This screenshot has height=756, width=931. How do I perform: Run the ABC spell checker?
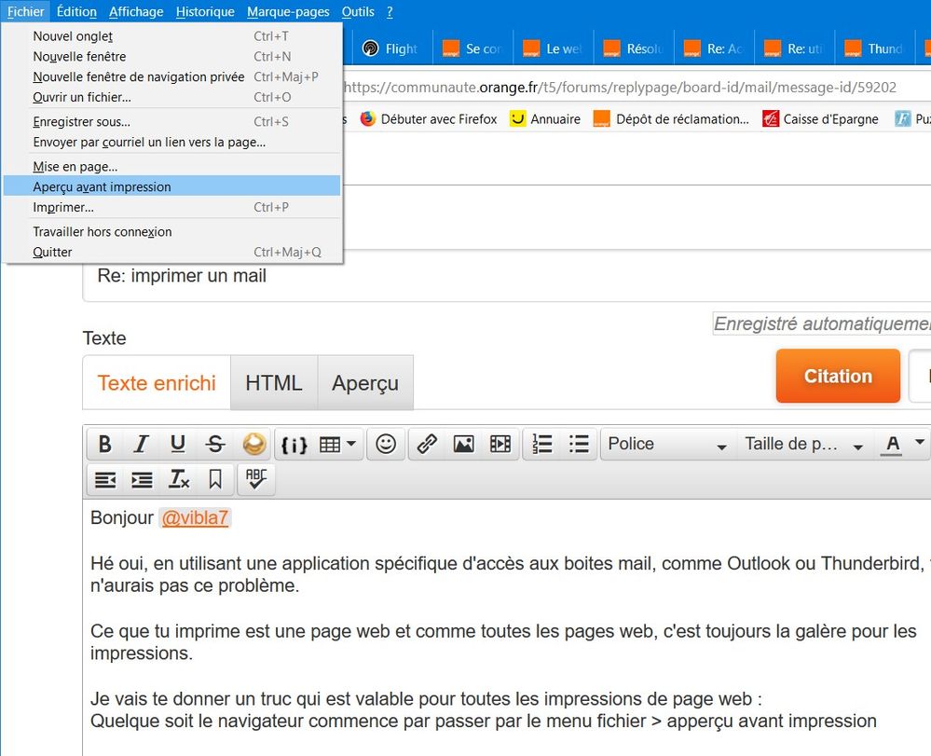tap(256, 479)
